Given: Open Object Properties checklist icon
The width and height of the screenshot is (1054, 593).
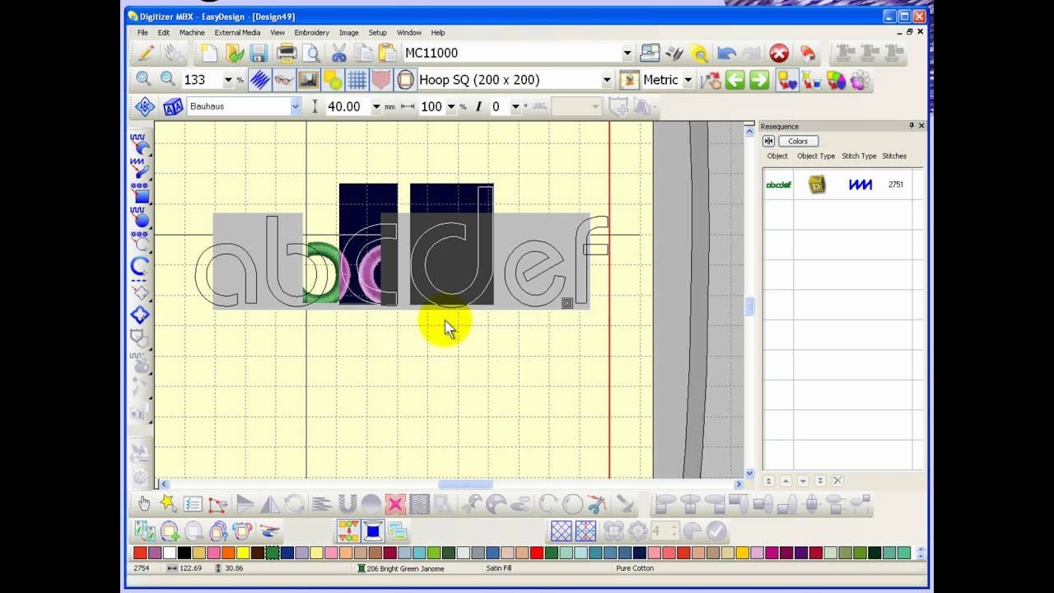Looking at the screenshot, I should pos(193,504).
